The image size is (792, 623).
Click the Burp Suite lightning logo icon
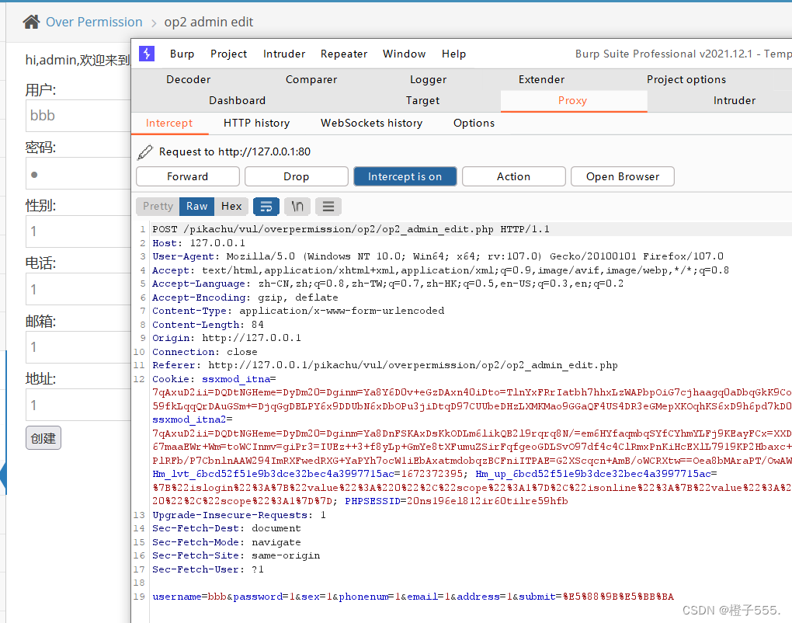click(147, 54)
